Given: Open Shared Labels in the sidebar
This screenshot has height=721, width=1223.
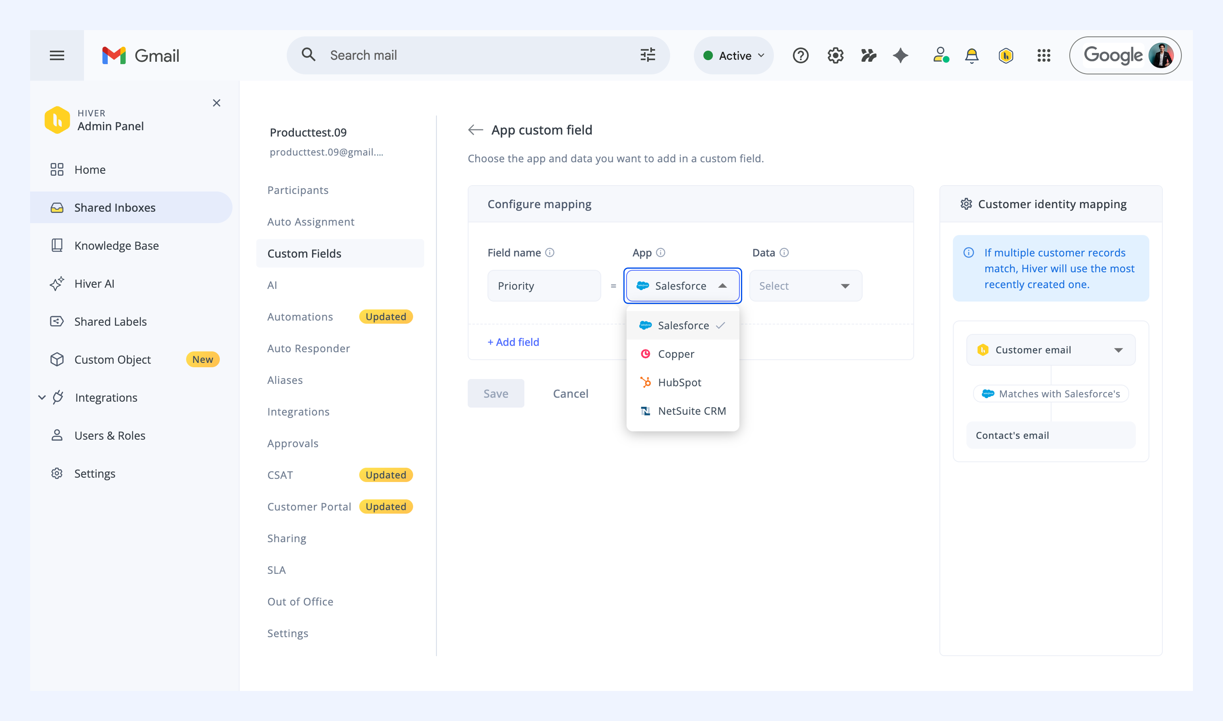Looking at the screenshot, I should coord(131,321).
